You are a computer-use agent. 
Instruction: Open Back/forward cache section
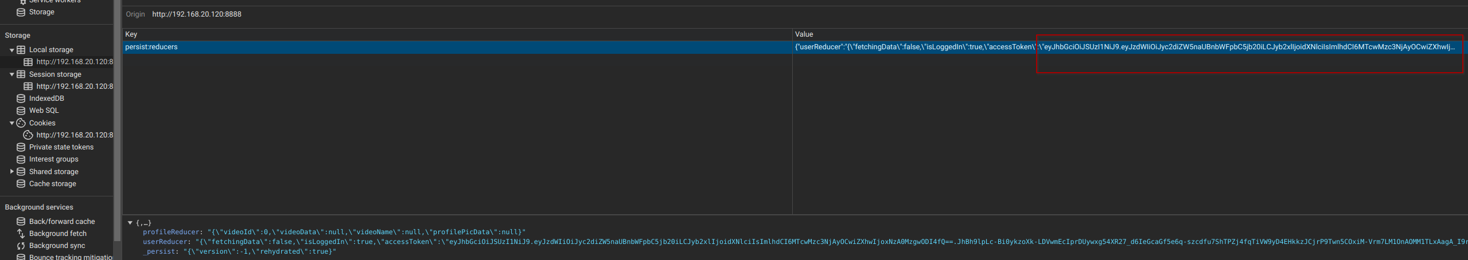click(62, 222)
